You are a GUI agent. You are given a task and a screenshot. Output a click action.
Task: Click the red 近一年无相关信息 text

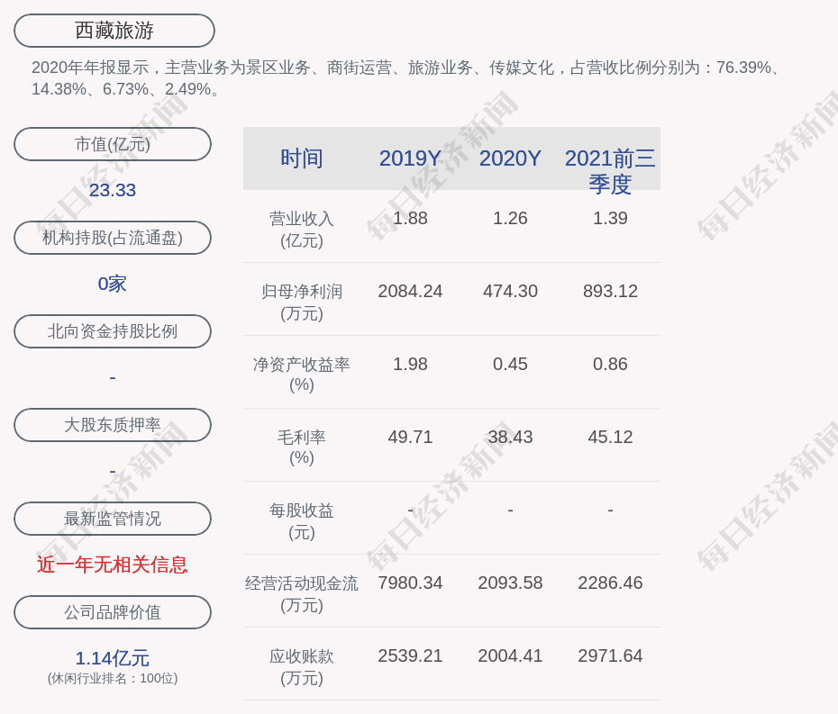coord(113,565)
